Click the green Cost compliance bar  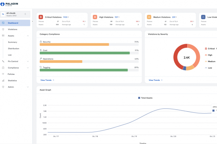[84, 53]
